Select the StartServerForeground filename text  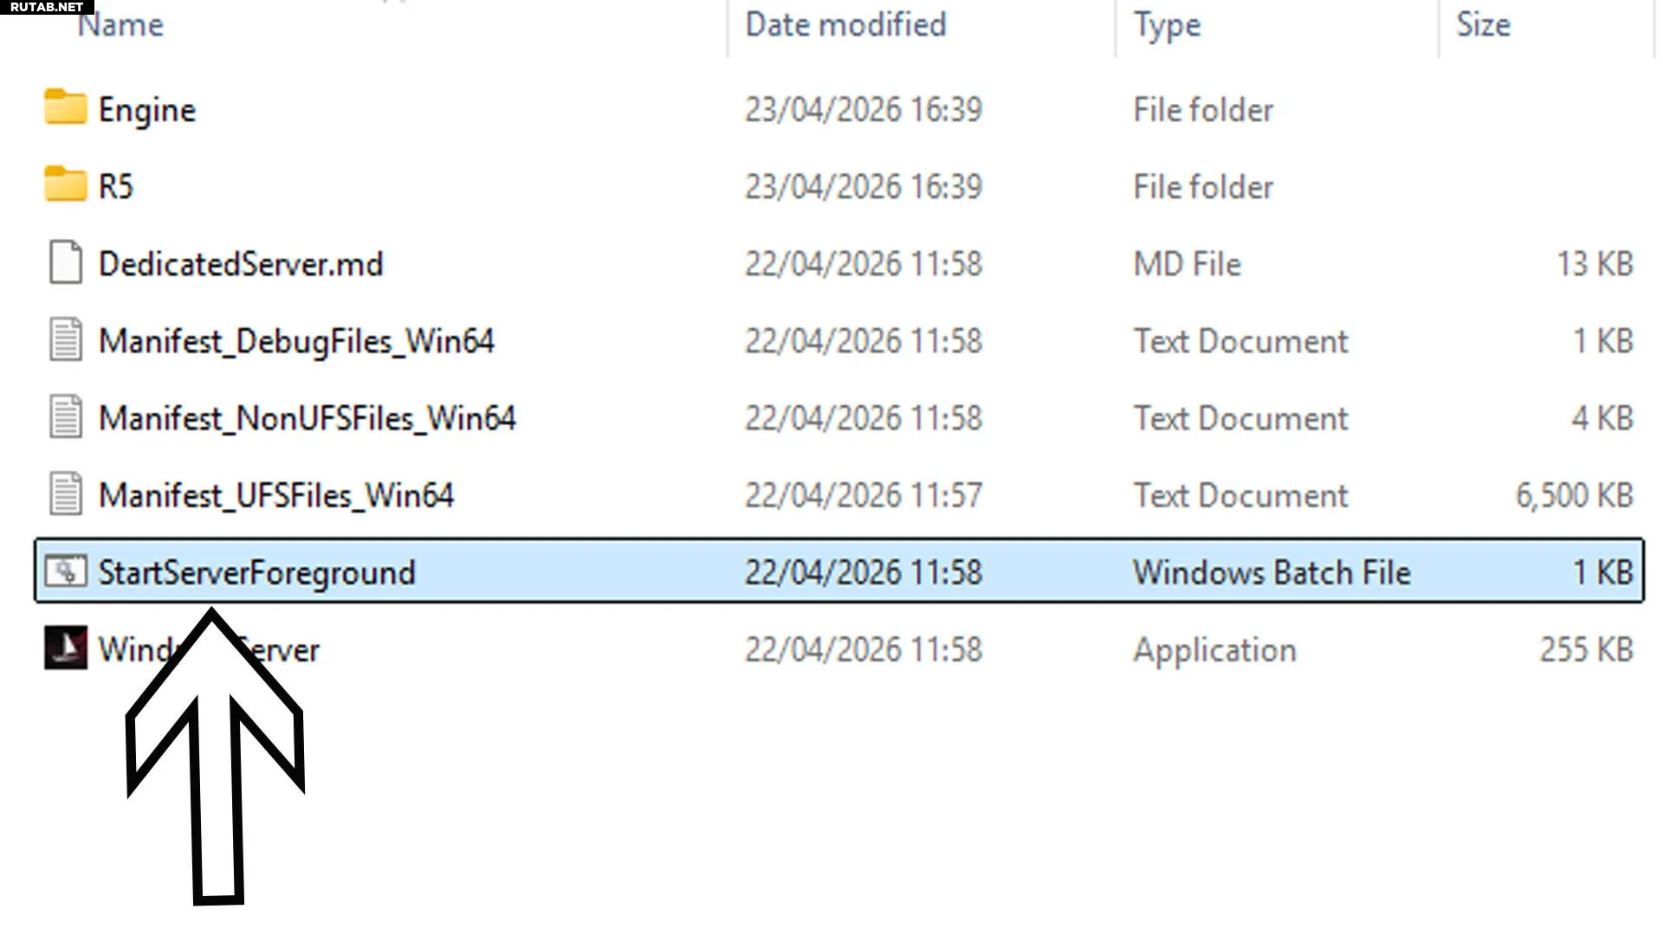(x=256, y=572)
